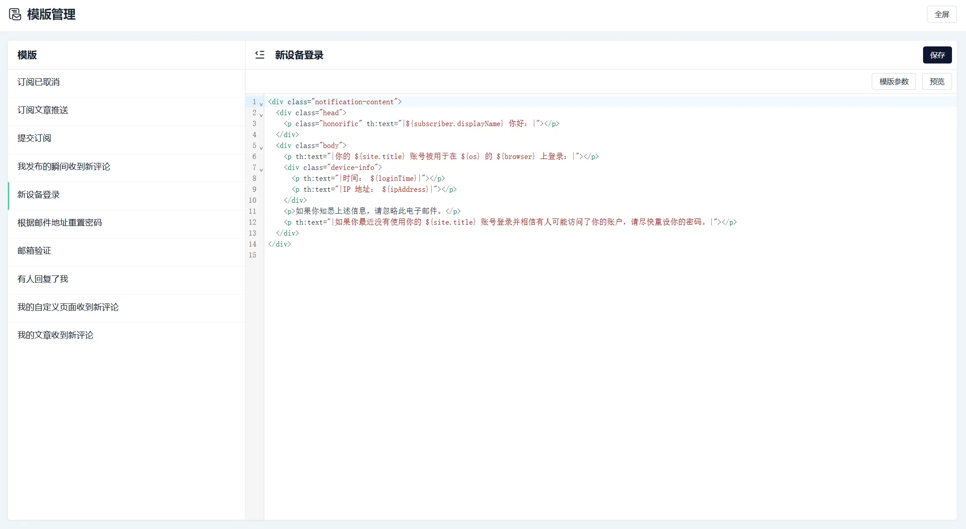Select 新设备登录 in template list

point(126,195)
